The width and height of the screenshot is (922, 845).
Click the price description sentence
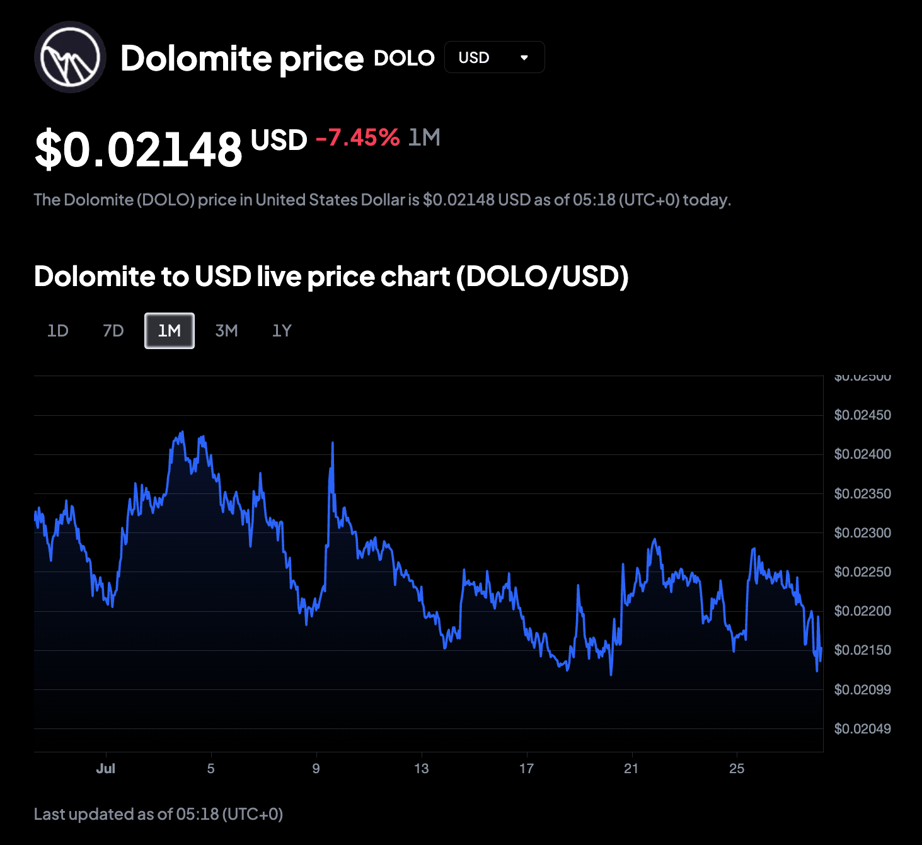[x=383, y=200]
